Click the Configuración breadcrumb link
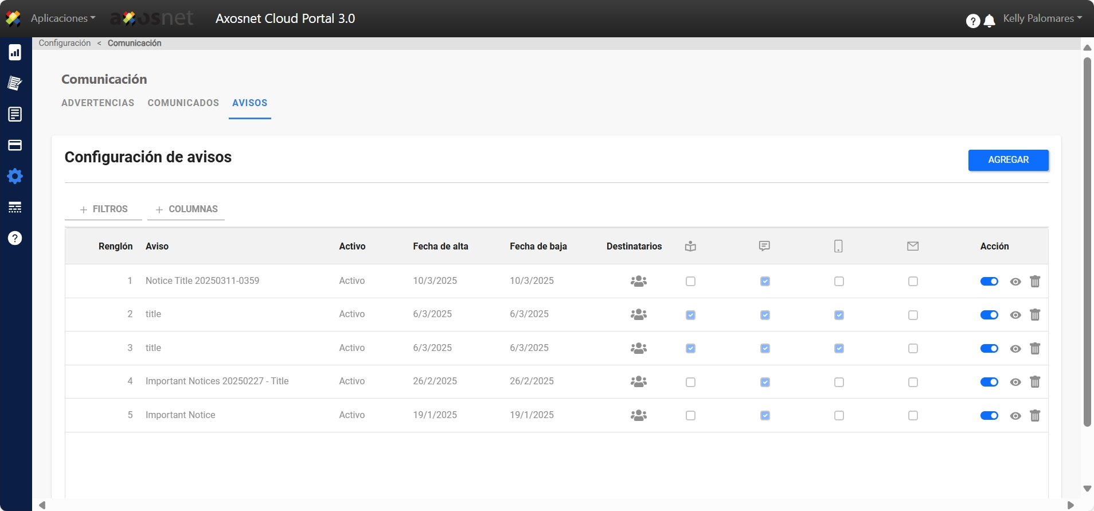 point(64,43)
